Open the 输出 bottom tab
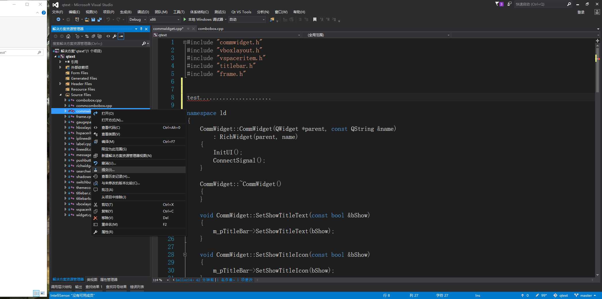Screen dimensions: 602x299 (79, 287)
